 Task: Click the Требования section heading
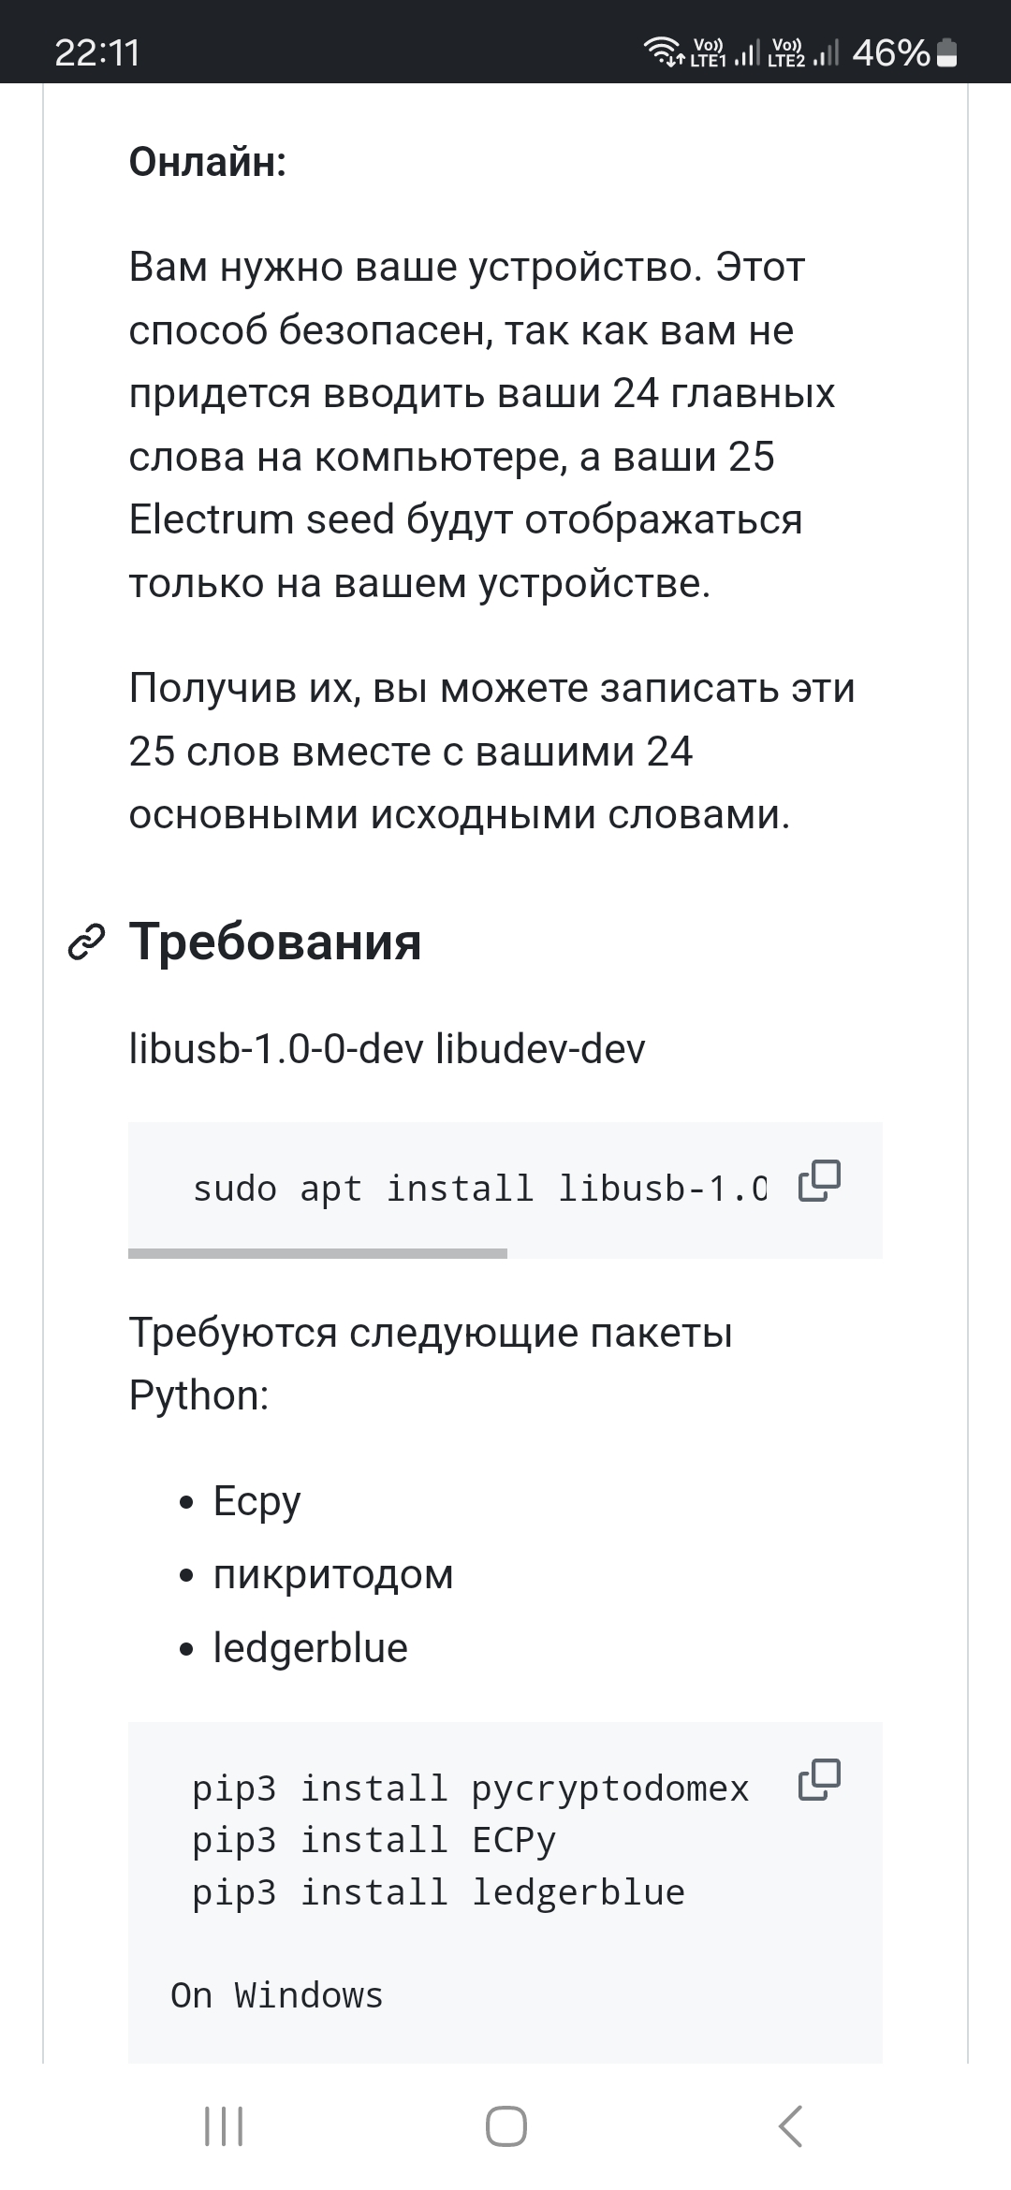pyautogui.click(x=275, y=942)
